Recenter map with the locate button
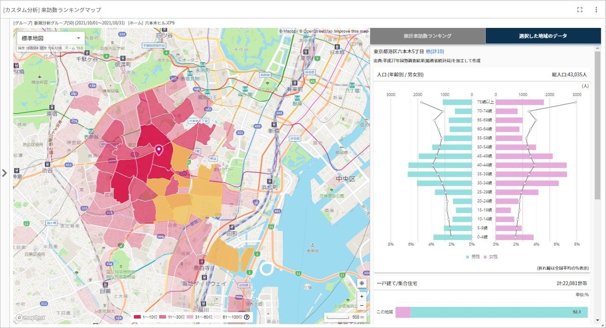606x328 pixels. click(362, 283)
